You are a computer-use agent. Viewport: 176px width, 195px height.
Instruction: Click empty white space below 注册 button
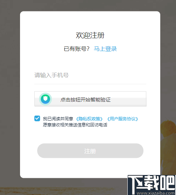click(x=90, y=168)
